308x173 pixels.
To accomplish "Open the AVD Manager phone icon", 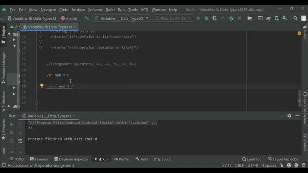I will tap(277, 18).
